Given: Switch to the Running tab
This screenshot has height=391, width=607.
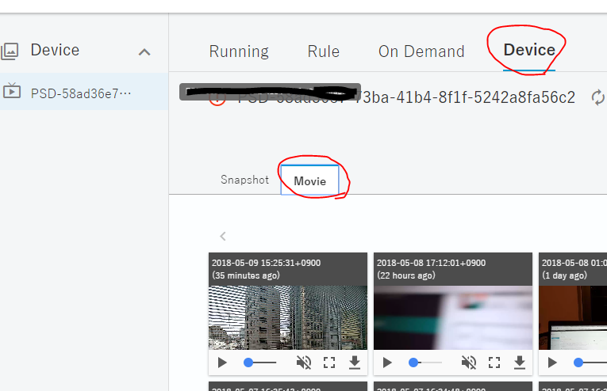Looking at the screenshot, I should [x=239, y=51].
